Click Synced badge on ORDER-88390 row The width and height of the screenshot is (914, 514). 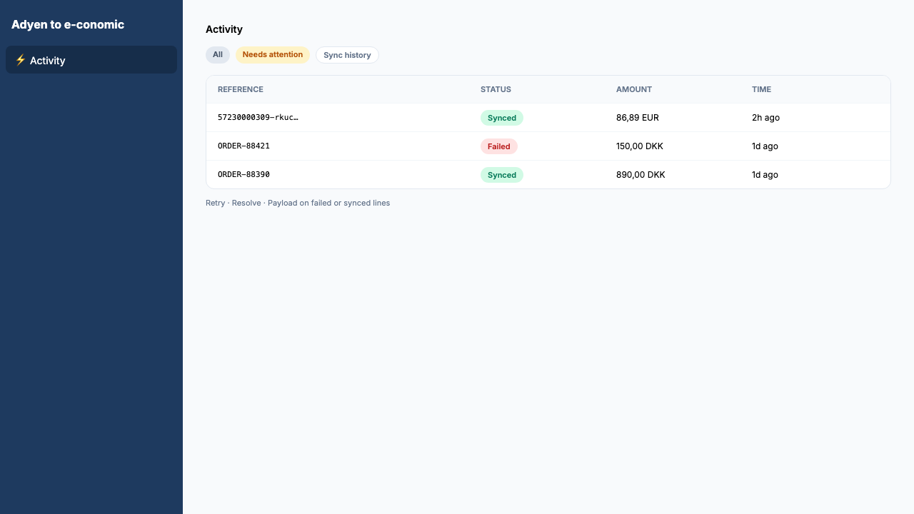[502, 175]
